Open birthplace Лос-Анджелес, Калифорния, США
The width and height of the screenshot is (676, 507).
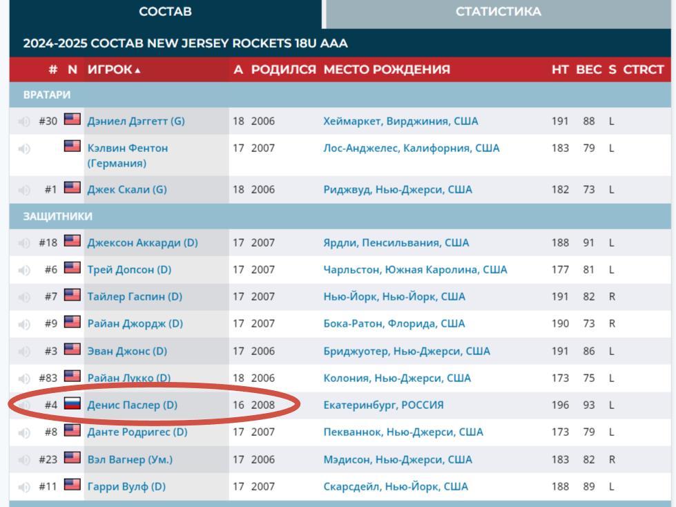[412, 149]
